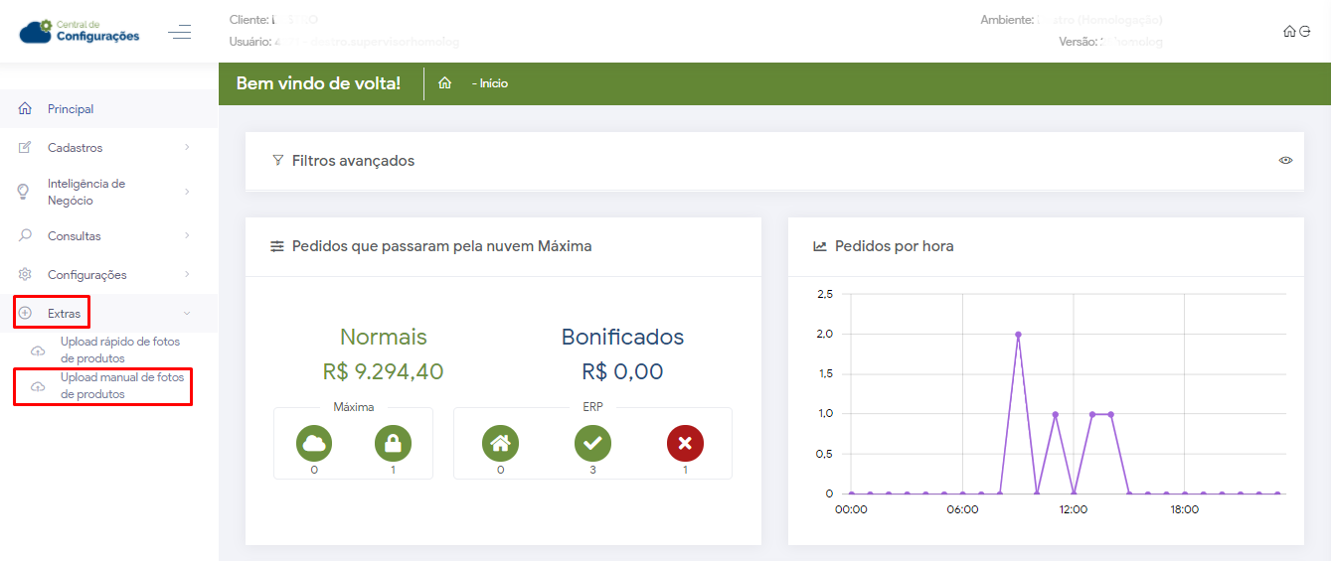Viewport: 1331px width, 561px height.
Task: Click the green cloud icon under Máxima
Action: point(314,442)
